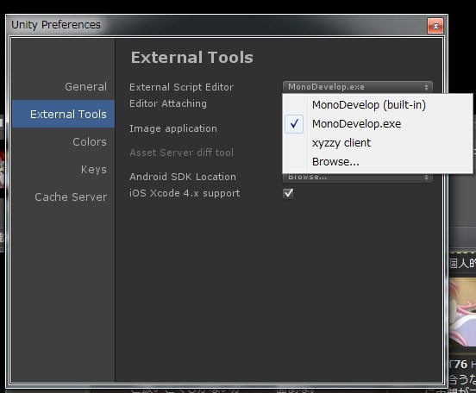Click the External Script Editor dropdown arrows
476x393 pixels.
point(426,87)
